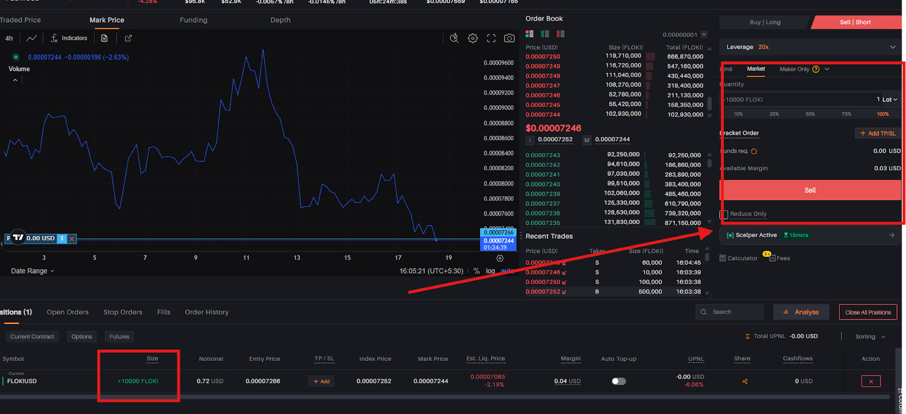
Task: Open chart settings gear
Action: point(473,38)
